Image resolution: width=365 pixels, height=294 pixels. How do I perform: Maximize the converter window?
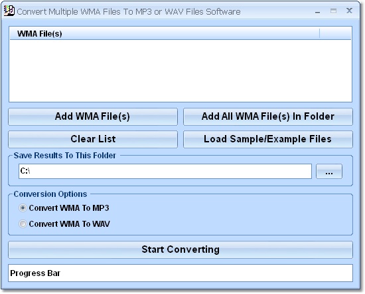pos(333,11)
